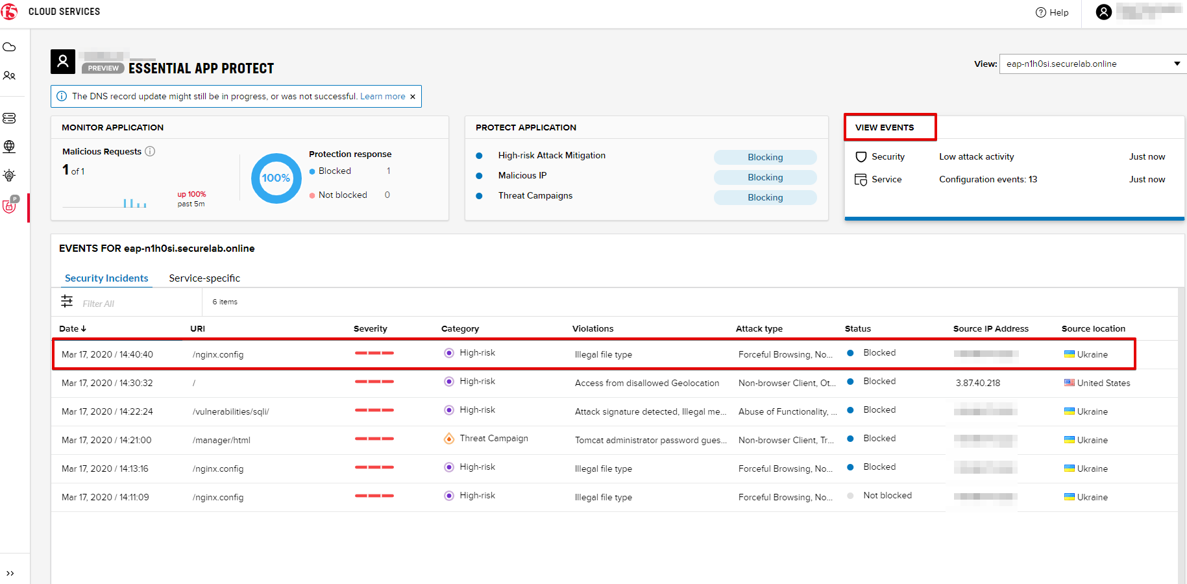Click the account avatar beside Essential App Protect
The height and width of the screenshot is (584, 1187).
(x=63, y=62)
